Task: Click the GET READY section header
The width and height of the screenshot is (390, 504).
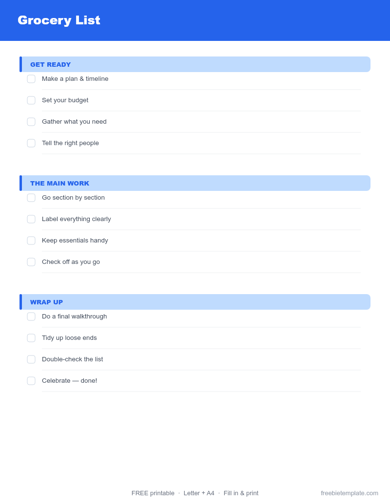Action: 195,64
